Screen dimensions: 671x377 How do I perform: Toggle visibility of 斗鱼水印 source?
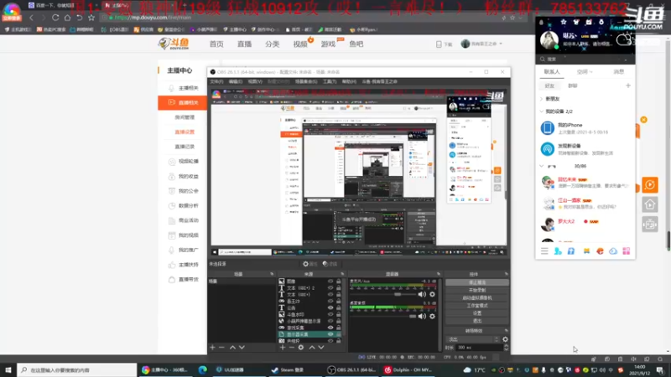click(x=330, y=314)
